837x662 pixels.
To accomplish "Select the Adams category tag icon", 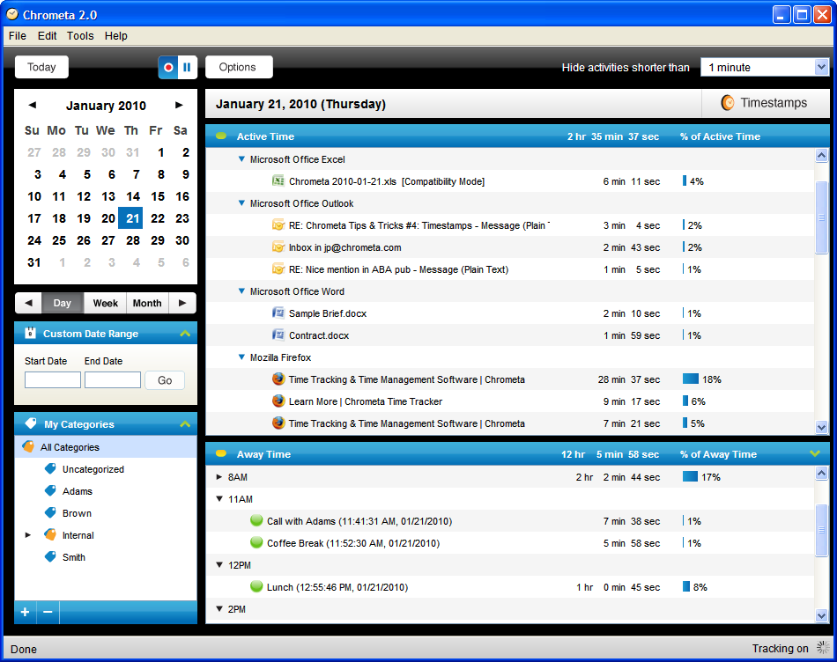I will (x=50, y=491).
